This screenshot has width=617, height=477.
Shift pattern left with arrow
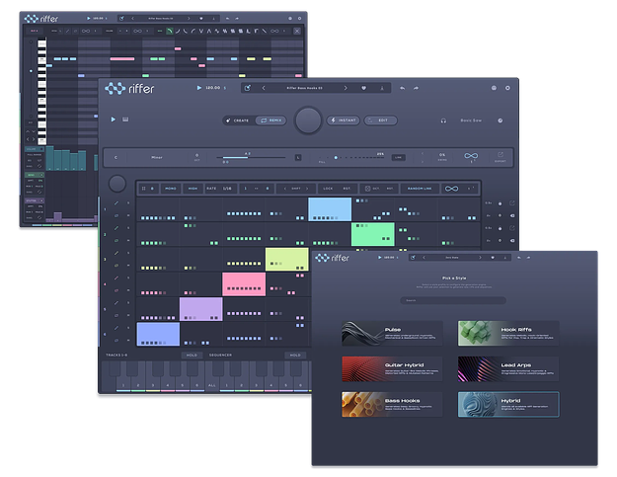[284, 189]
